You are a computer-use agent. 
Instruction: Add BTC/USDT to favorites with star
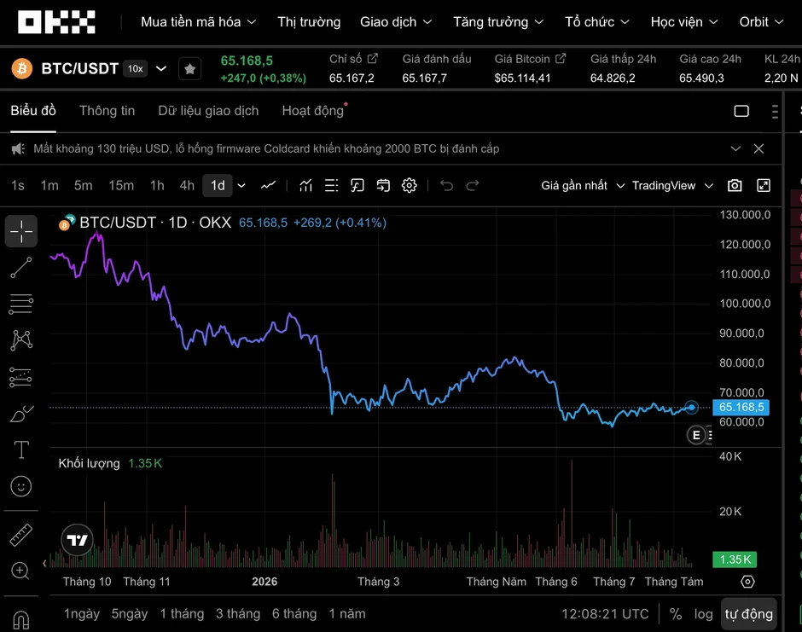(x=189, y=69)
